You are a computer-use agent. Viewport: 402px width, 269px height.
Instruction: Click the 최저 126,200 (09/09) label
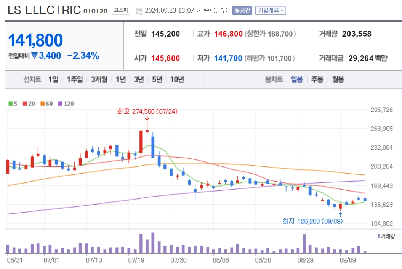point(312,221)
